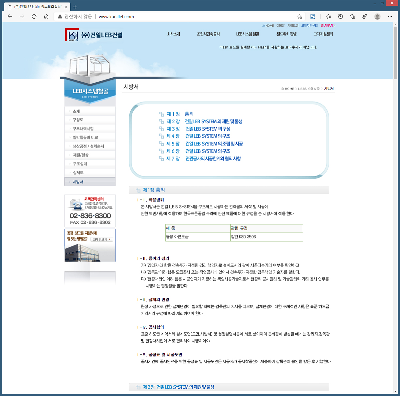The width and height of the screenshot is (400, 396).
Task: Open the 회사소개 top menu
Action: pyautogui.click(x=173, y=34)
